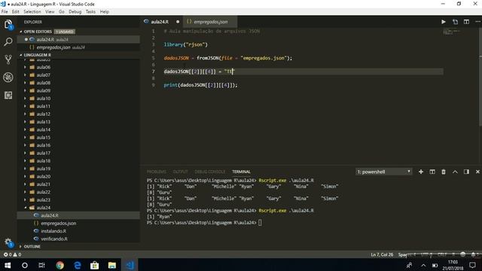Expand the aula20 folder

point(44,176)
